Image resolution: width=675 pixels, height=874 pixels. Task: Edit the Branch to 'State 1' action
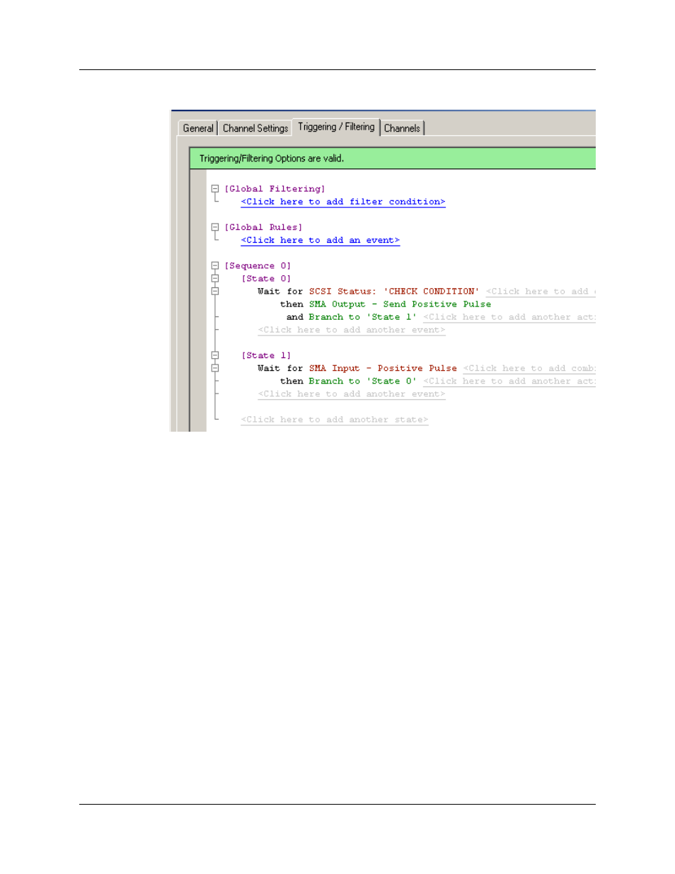(362, 317)
